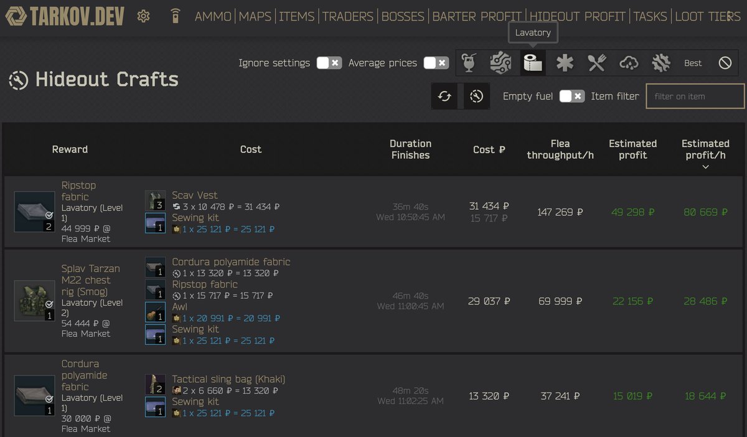Choose the Workbench tools filter icon
747x437 pixels.
click(x=661, y=62)
